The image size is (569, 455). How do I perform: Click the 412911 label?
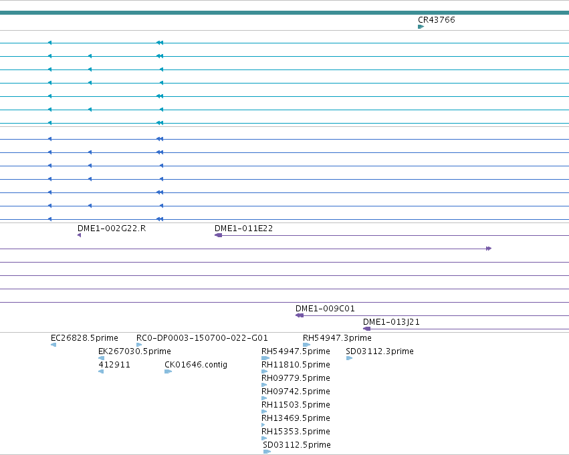114,365
